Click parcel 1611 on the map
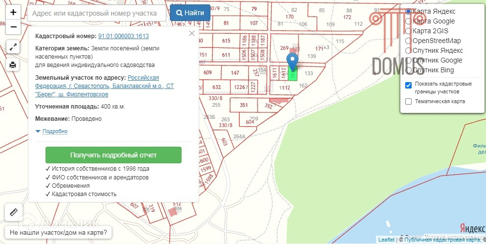This screenshot has height=244, width=486. click(274, 73)
